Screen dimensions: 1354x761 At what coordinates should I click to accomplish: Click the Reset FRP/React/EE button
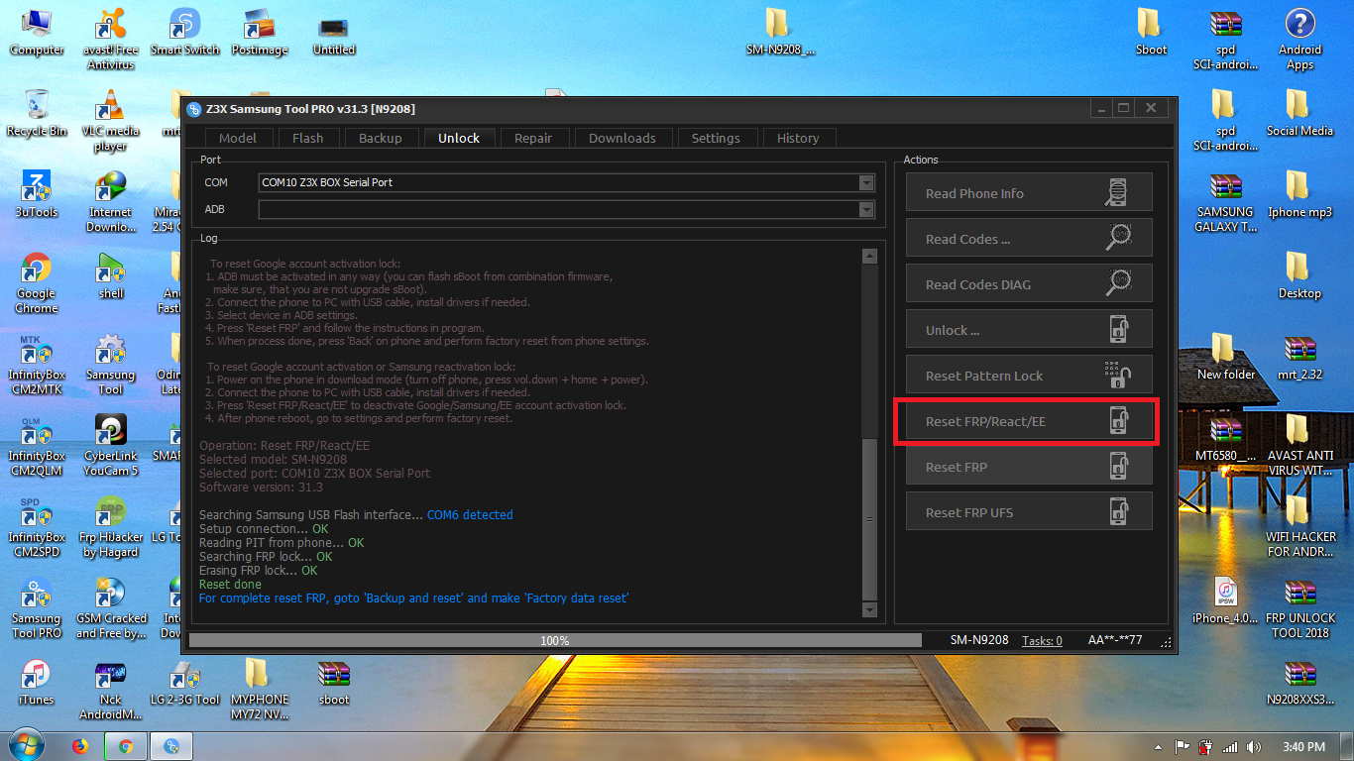coord(1029,421)
